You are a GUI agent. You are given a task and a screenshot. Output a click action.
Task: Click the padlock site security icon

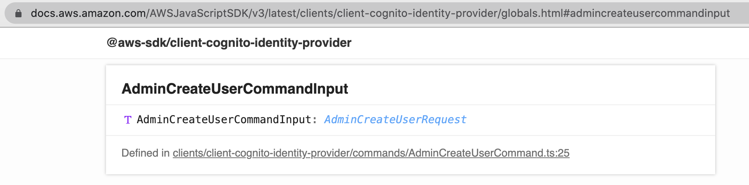(x=18, y=13)
